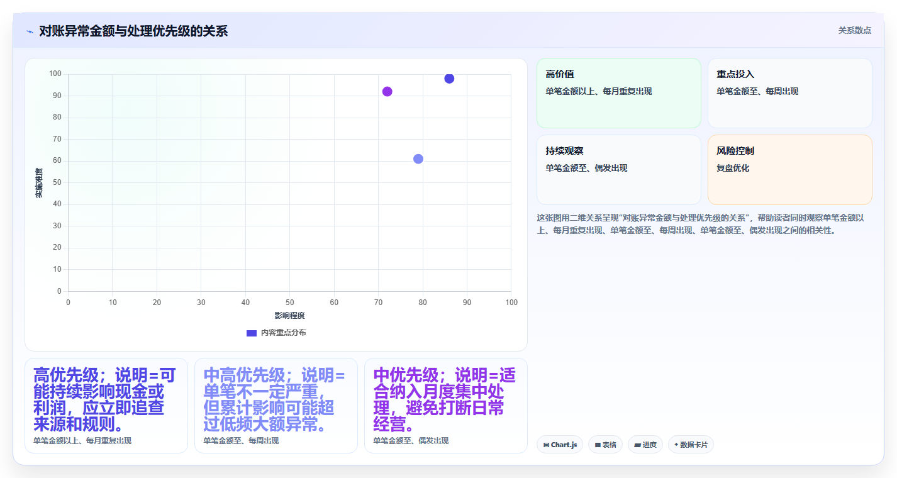Open the 持续观察 card
The image size is (897, 478).
tap(618, 170)
